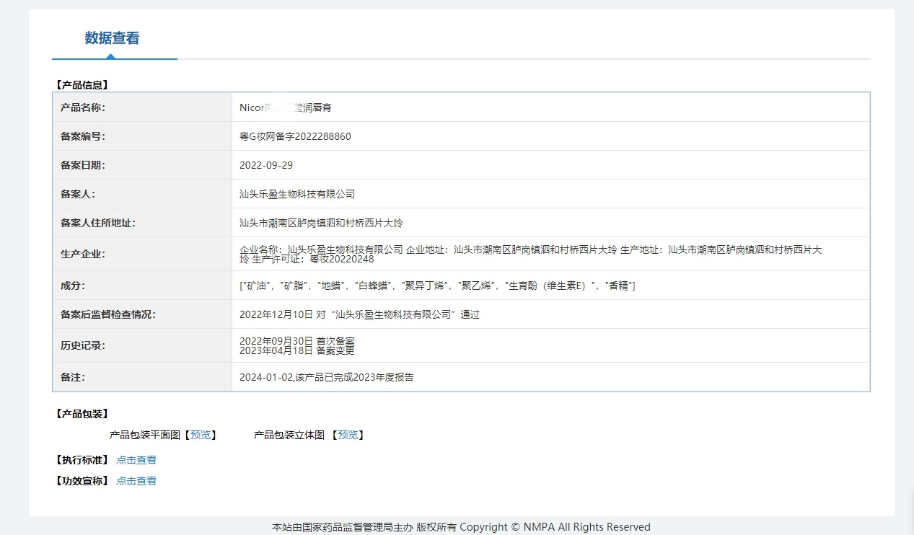Image resolution: width=914 pixels, height=535 pixels.
Task: Click the 成分 label cell
Action: click(142, 286)
